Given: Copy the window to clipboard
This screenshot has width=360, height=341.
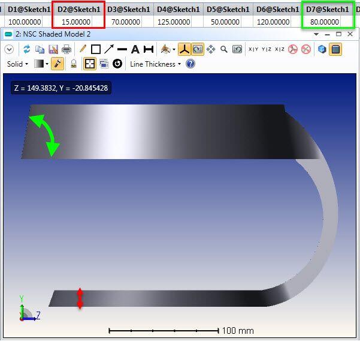Looking at the screenshot, I should pyautogui.click(x=40, y=49).
